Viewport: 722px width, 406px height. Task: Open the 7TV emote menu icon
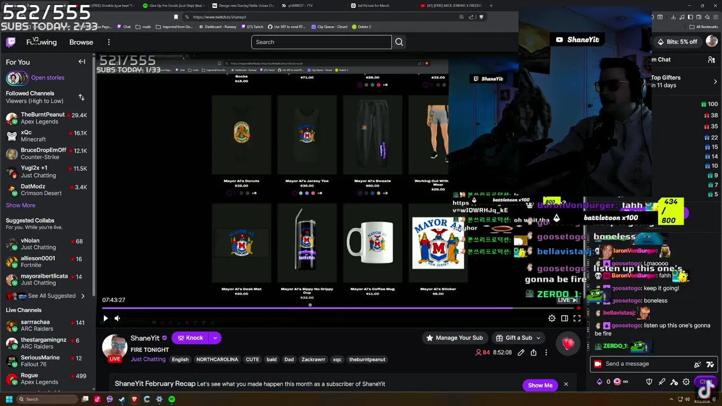[x=710, y=364]
